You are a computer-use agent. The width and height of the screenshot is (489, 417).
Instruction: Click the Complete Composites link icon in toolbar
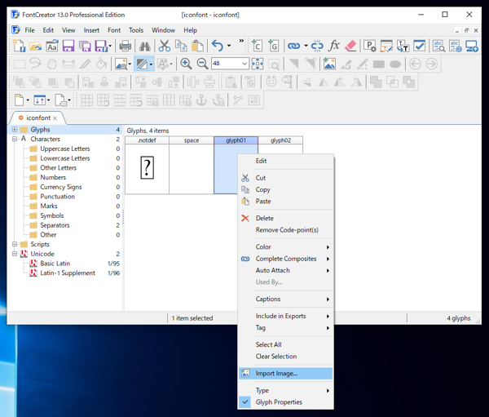click(293, 46)
